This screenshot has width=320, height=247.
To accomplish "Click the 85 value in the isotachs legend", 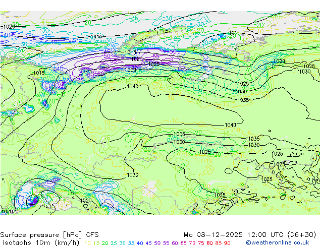I will pyautogui.click(x=219, y=243).
